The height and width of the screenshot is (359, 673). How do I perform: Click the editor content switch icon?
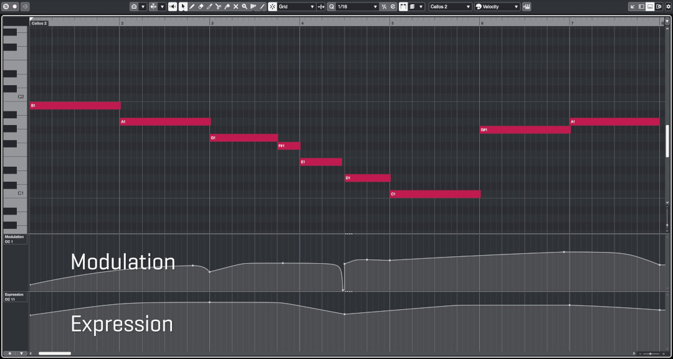659,7
